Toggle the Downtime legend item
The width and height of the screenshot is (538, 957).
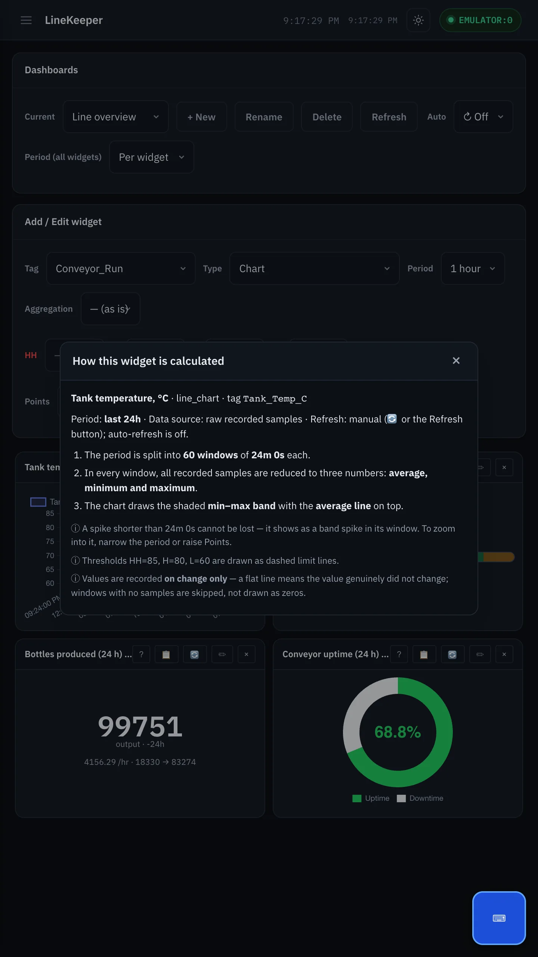pos(420,798)
